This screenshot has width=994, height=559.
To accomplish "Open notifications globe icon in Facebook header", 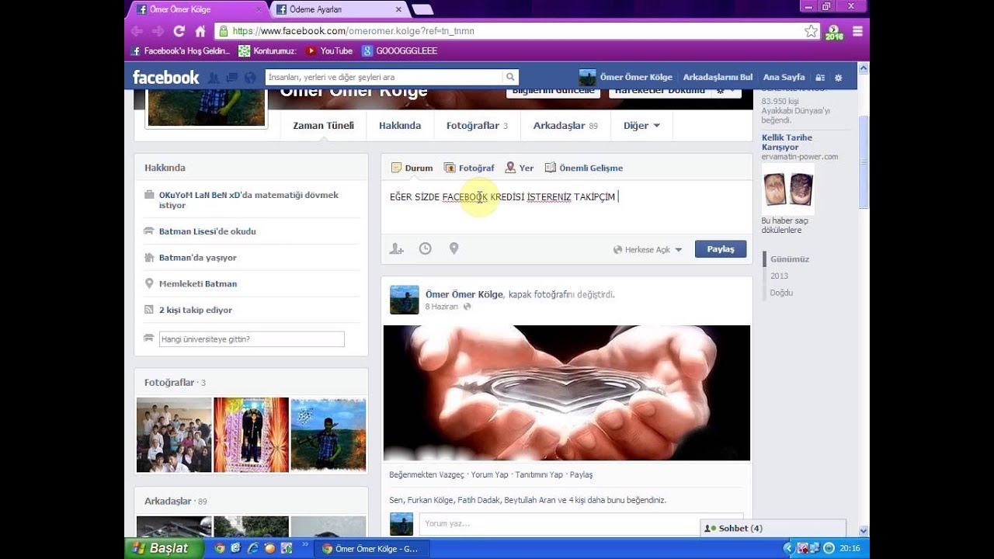I will [x=249, y=78].
